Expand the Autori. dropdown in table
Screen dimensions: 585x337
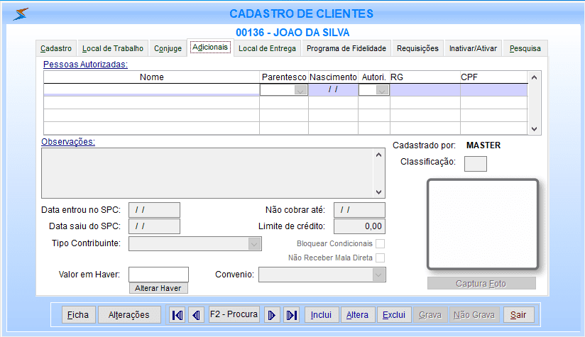(383, 90)
